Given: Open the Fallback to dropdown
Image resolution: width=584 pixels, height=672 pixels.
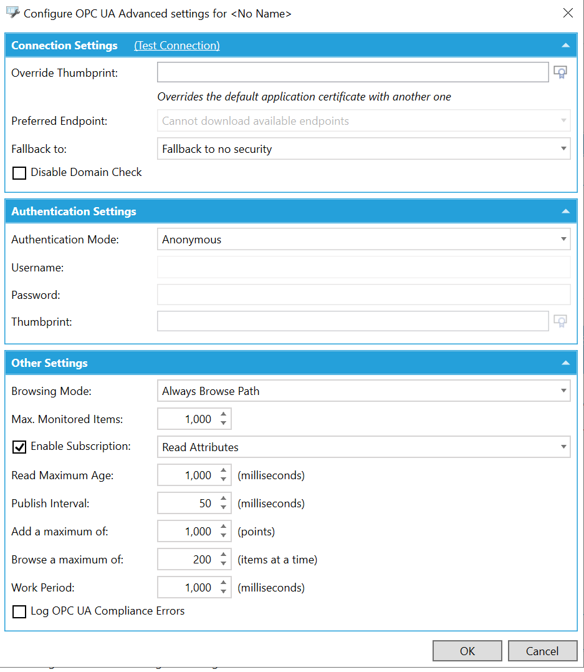Looking at the screenshot, I should point(363,149).
